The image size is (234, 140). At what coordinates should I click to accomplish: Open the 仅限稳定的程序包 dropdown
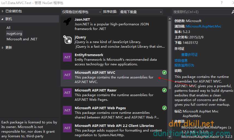(x=82, y=12)
